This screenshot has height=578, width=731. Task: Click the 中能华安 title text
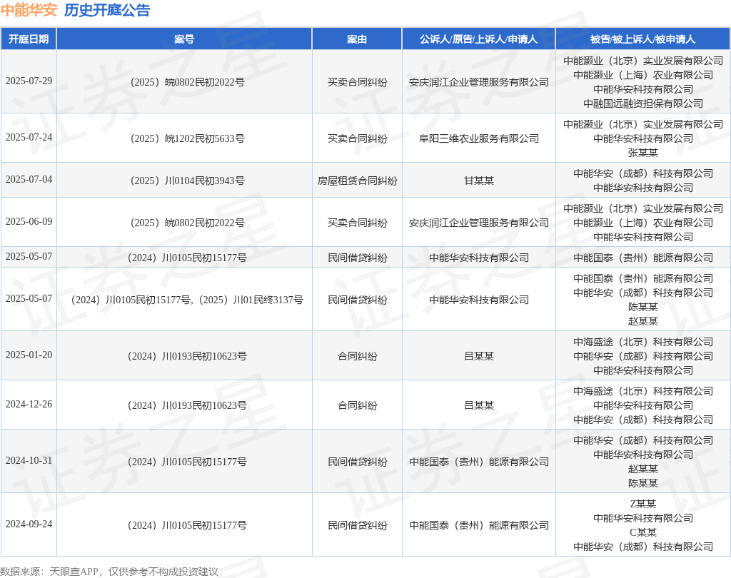pos(29,10)
